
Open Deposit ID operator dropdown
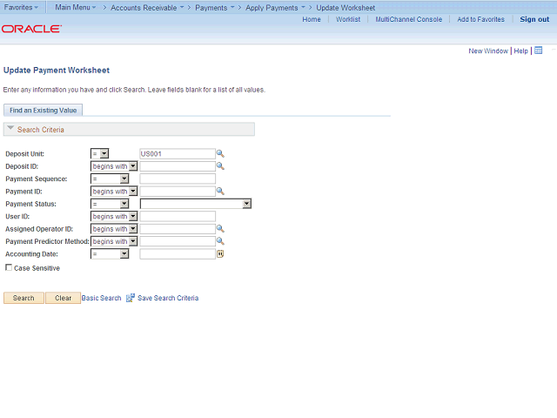point(114,166)
